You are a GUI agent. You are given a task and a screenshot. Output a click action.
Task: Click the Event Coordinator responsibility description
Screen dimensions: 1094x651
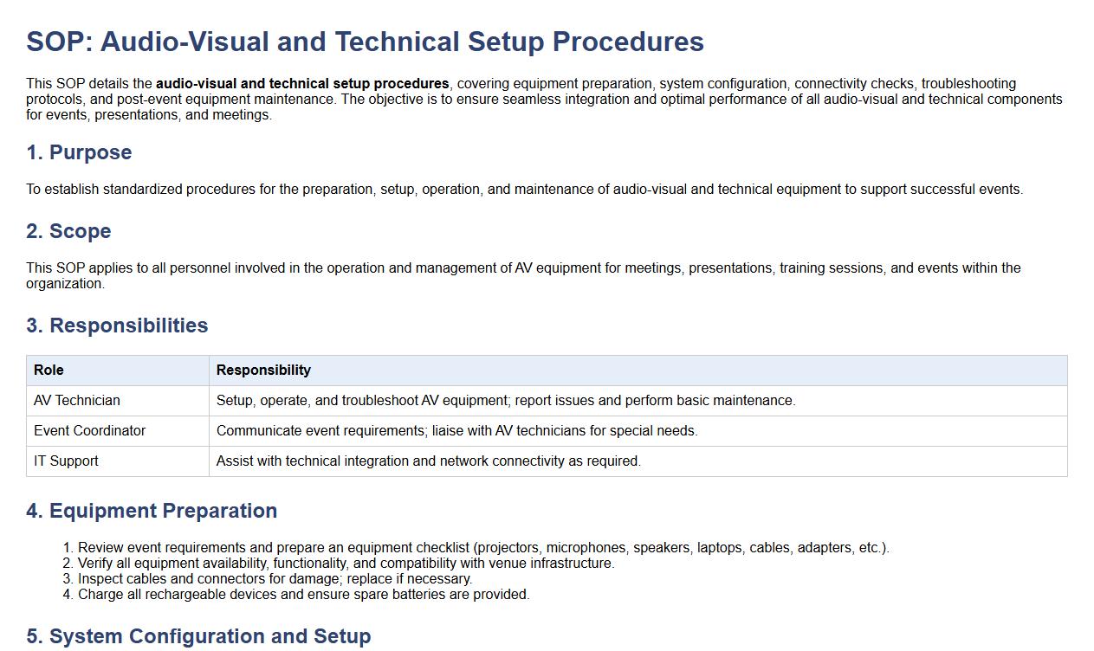pos(456,430)
